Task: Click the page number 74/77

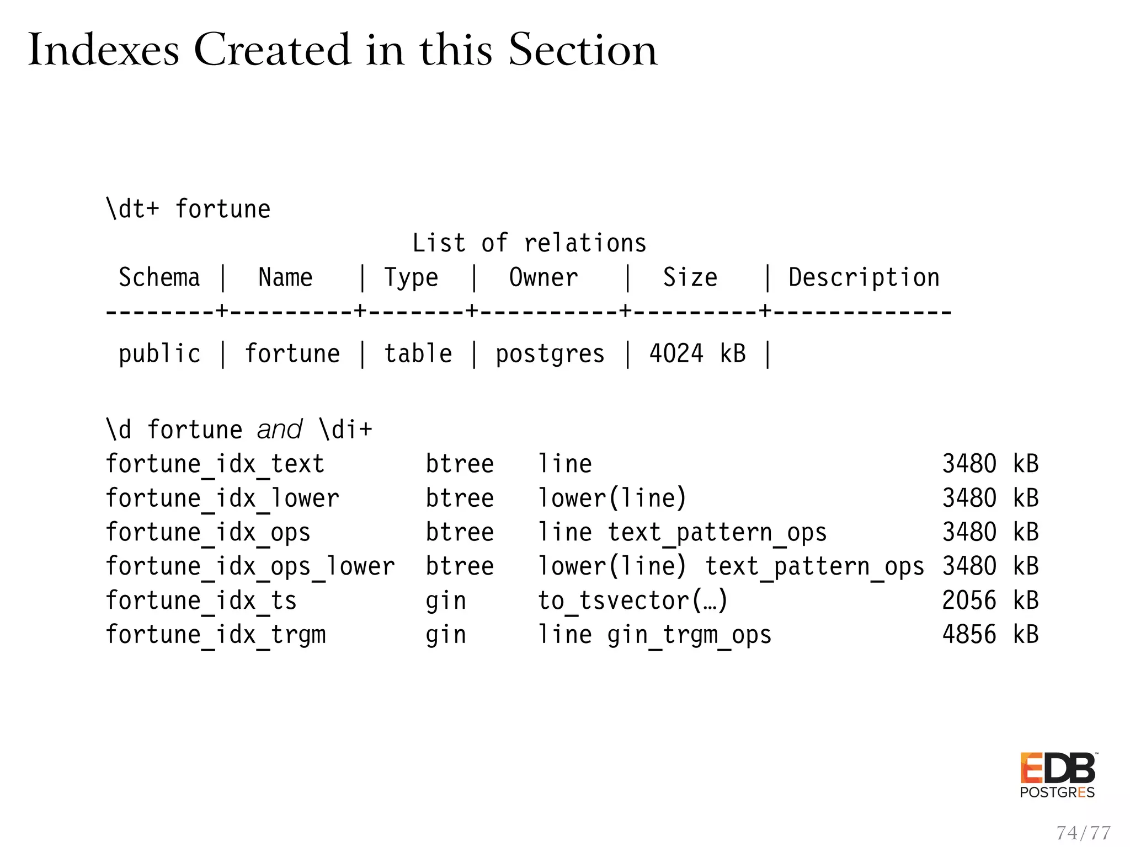Action: coord(1083,832)
